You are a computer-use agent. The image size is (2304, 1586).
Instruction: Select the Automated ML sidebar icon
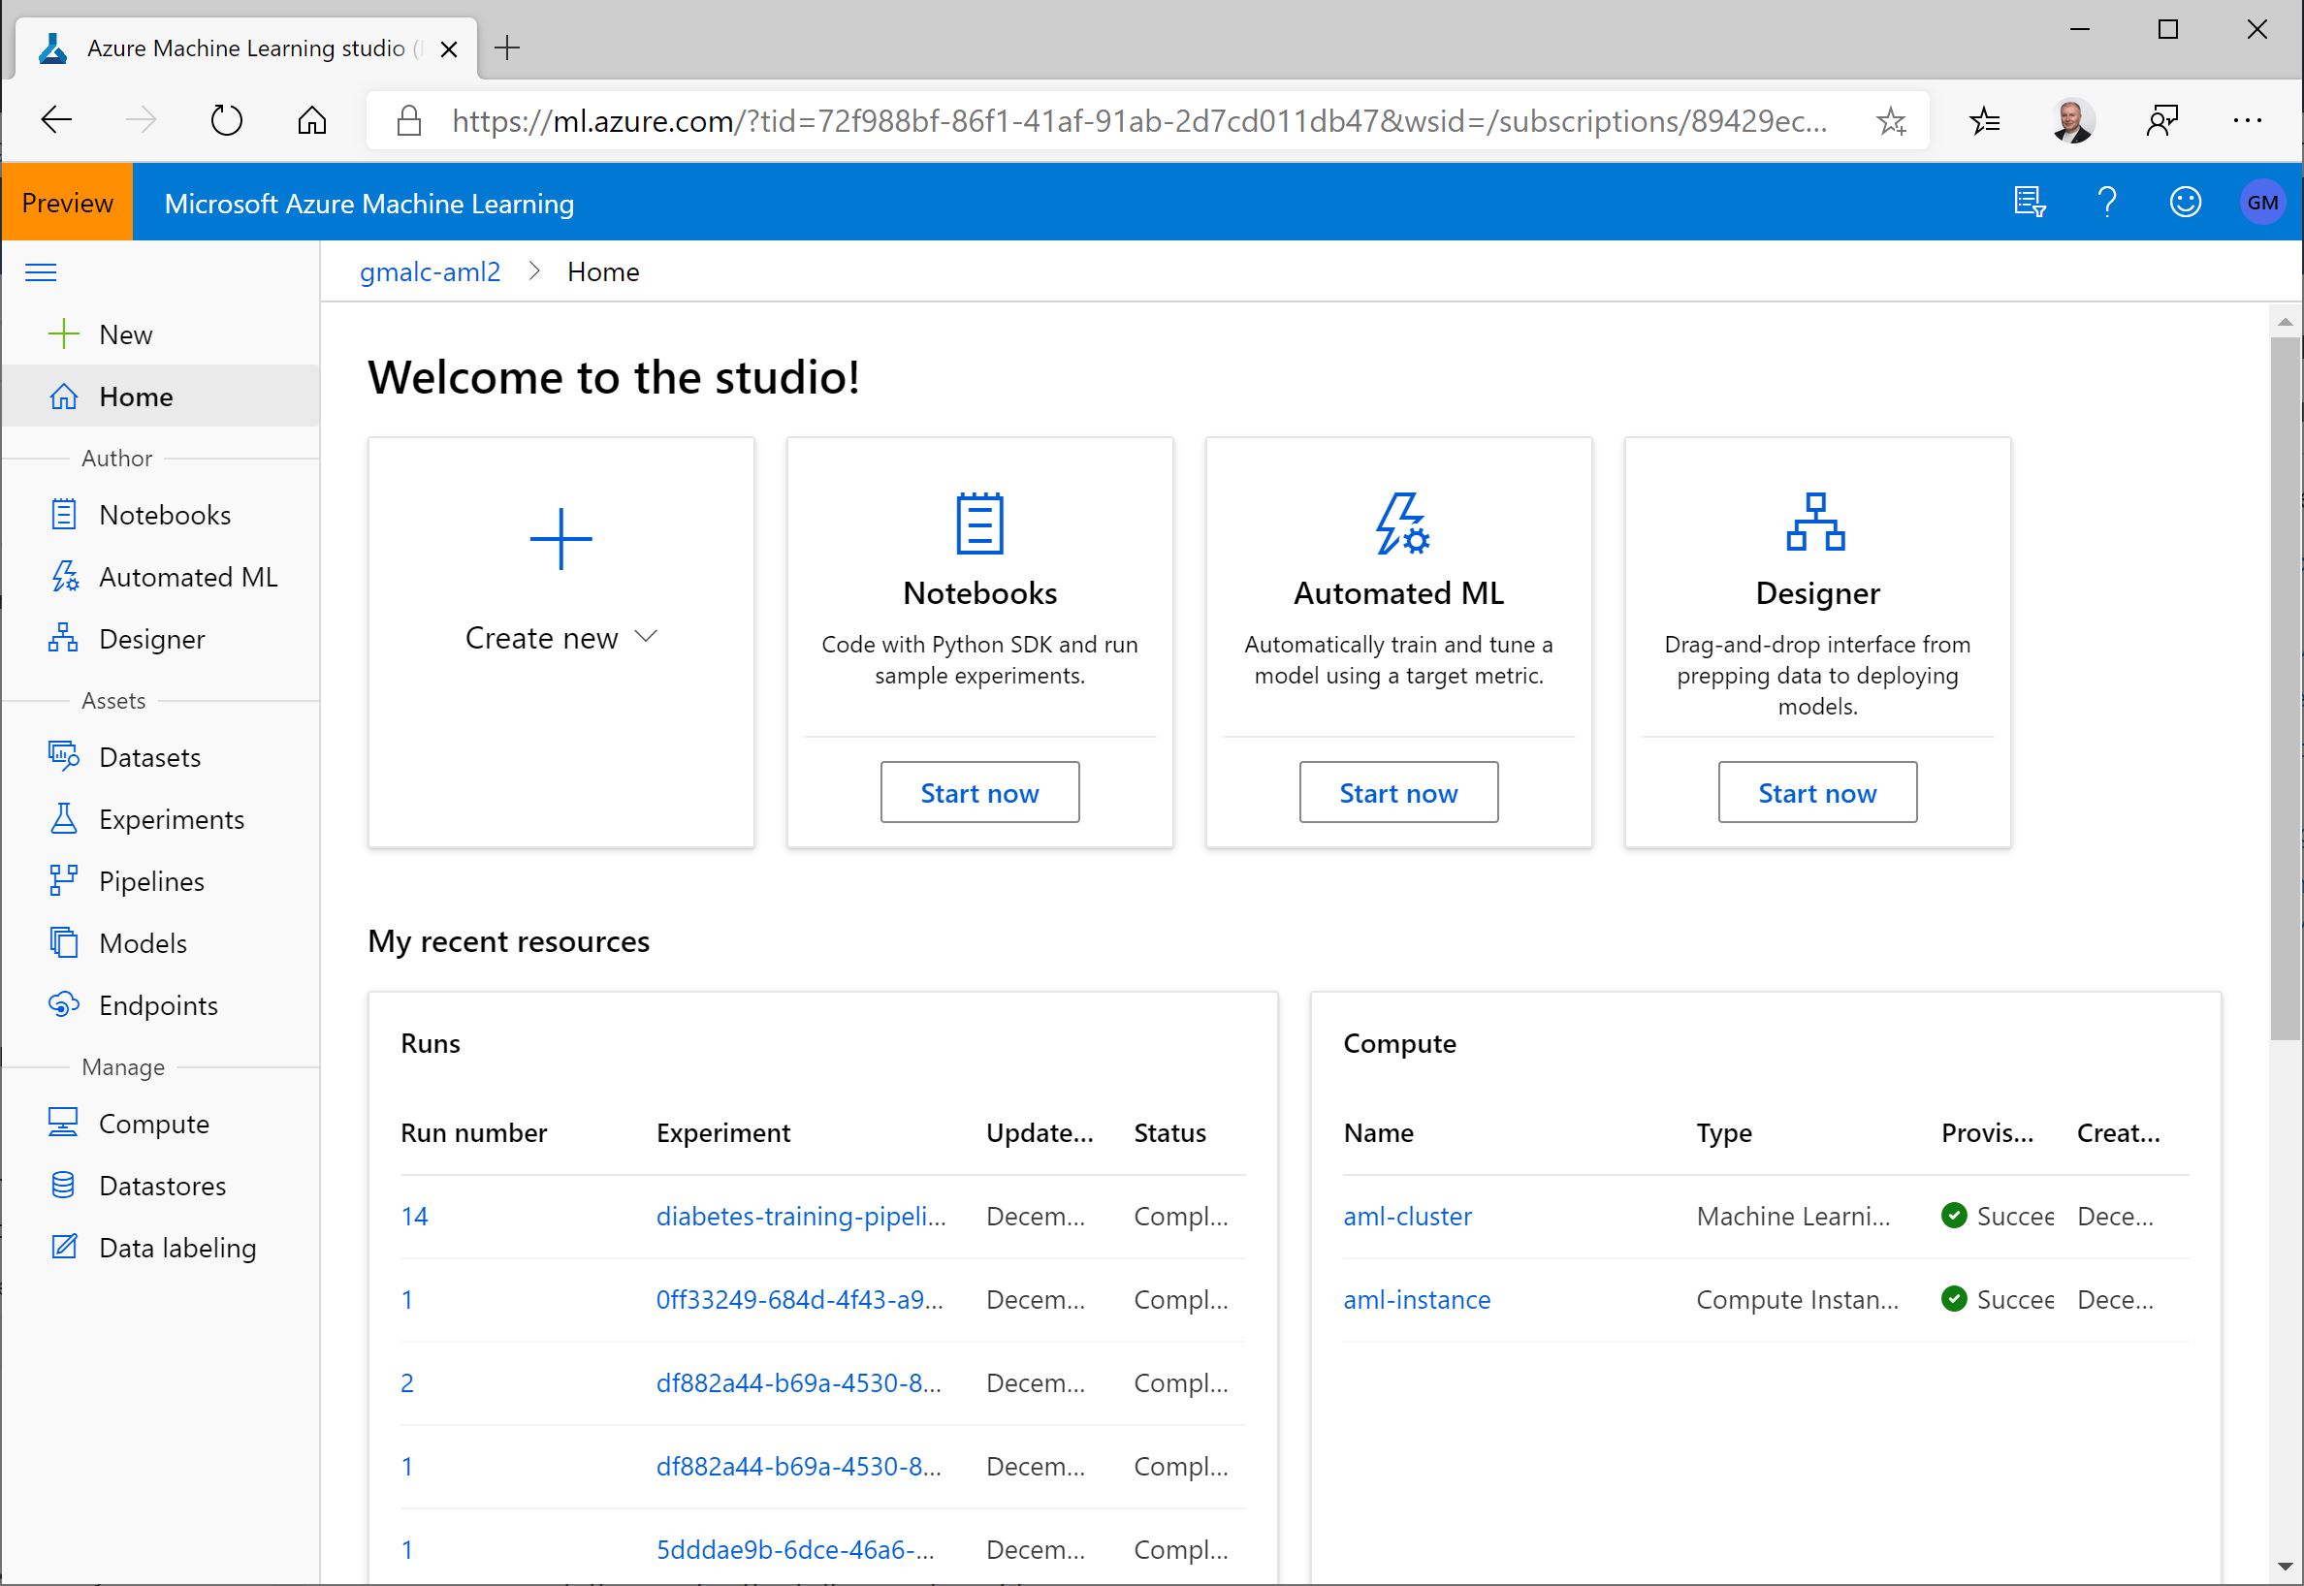click(x=65, y=577)
